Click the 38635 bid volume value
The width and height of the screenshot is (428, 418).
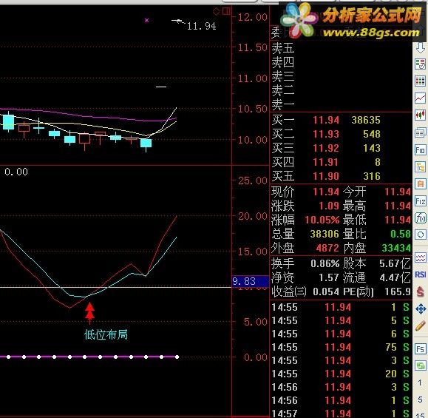[366, 120]
